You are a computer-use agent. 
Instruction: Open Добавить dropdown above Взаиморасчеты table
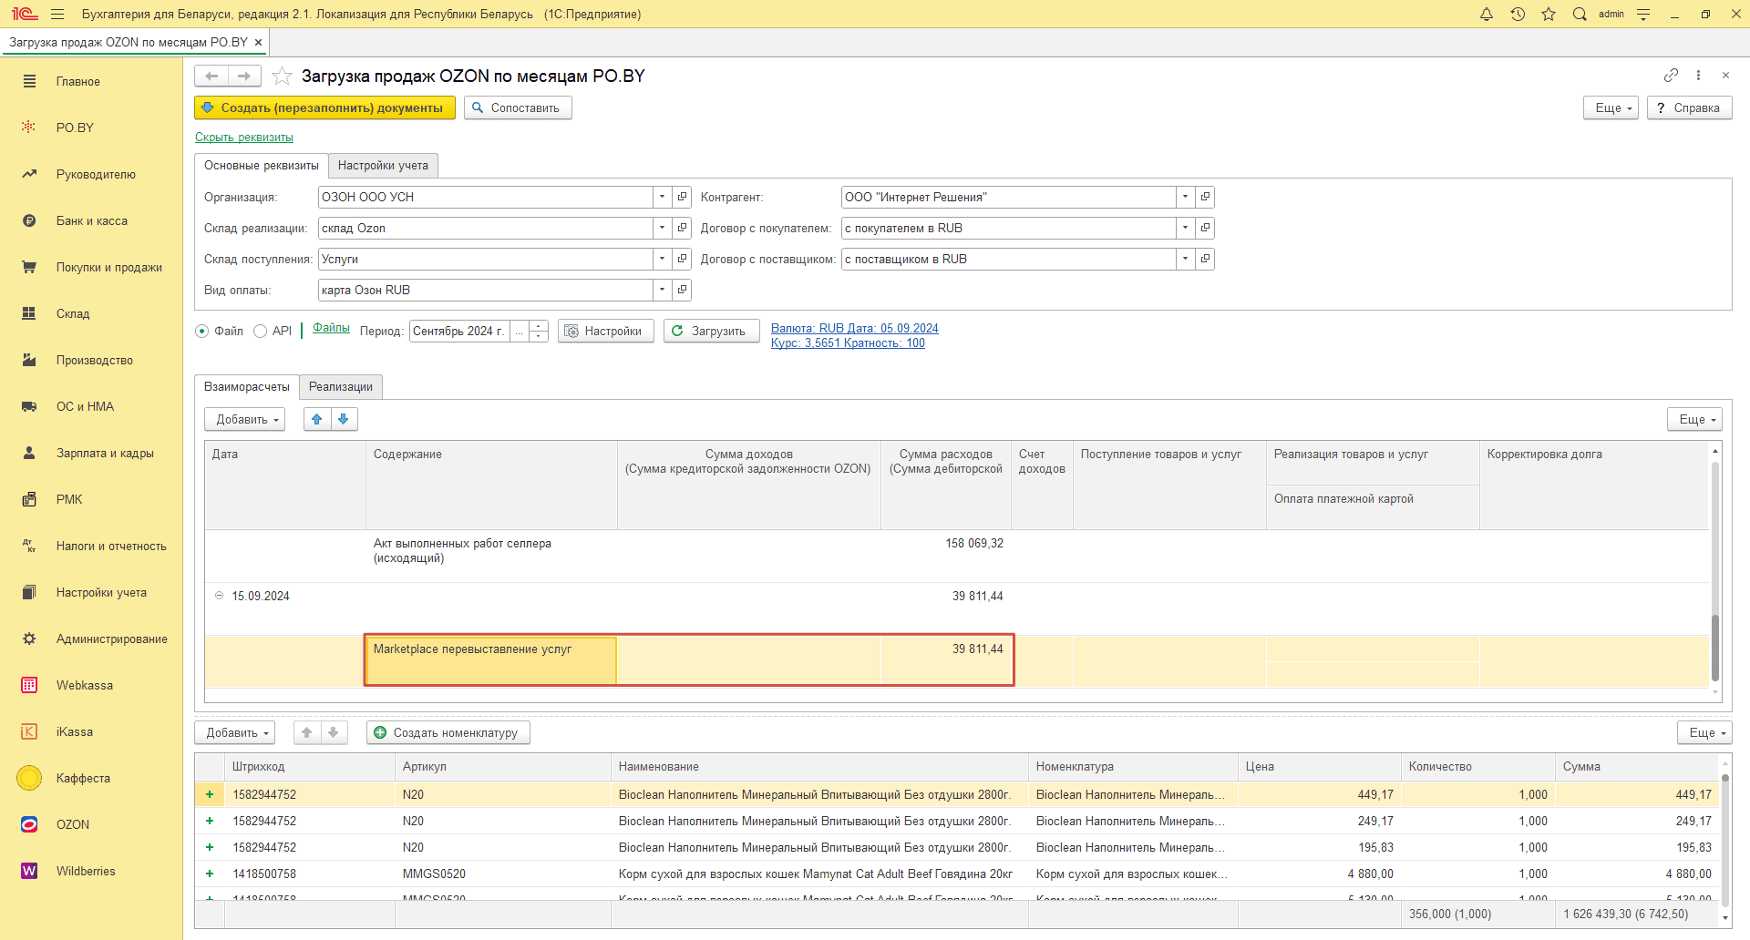245,419
